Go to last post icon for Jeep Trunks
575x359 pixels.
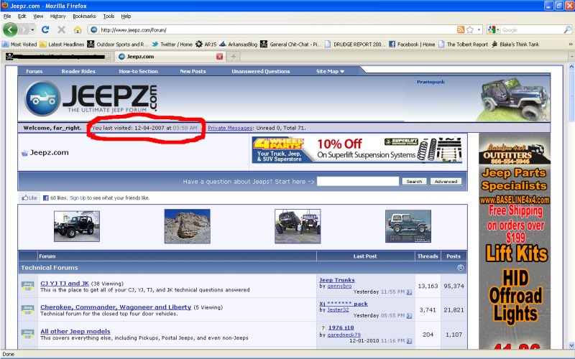point(409,292)
